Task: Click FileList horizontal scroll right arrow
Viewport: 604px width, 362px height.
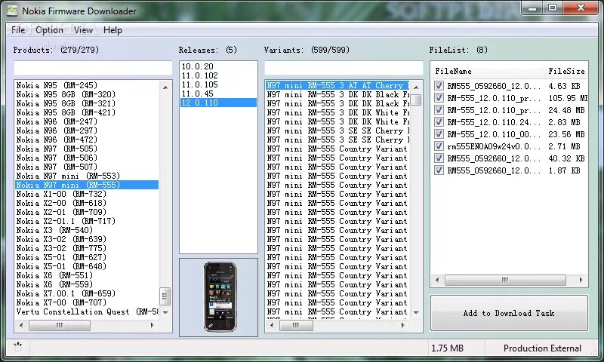Action: (x=581, y=280)
